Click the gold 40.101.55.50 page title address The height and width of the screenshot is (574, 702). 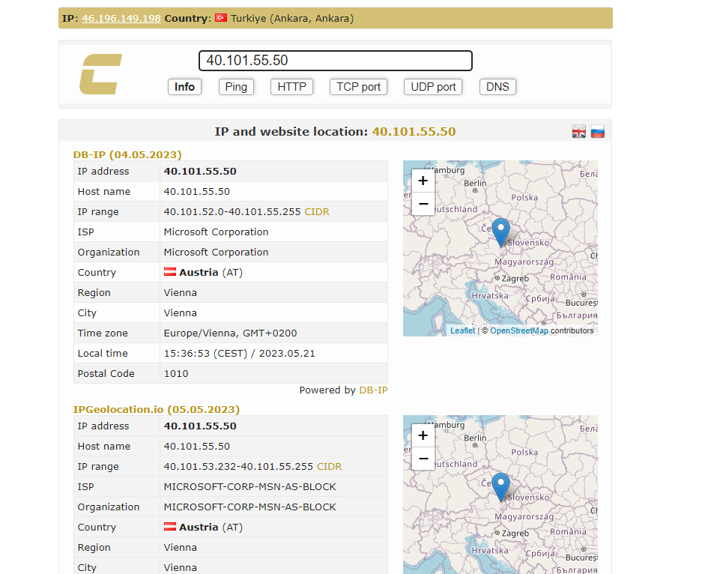[x=414, y=132]
